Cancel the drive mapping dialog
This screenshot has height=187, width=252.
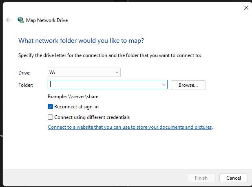(x=233, y=178)
